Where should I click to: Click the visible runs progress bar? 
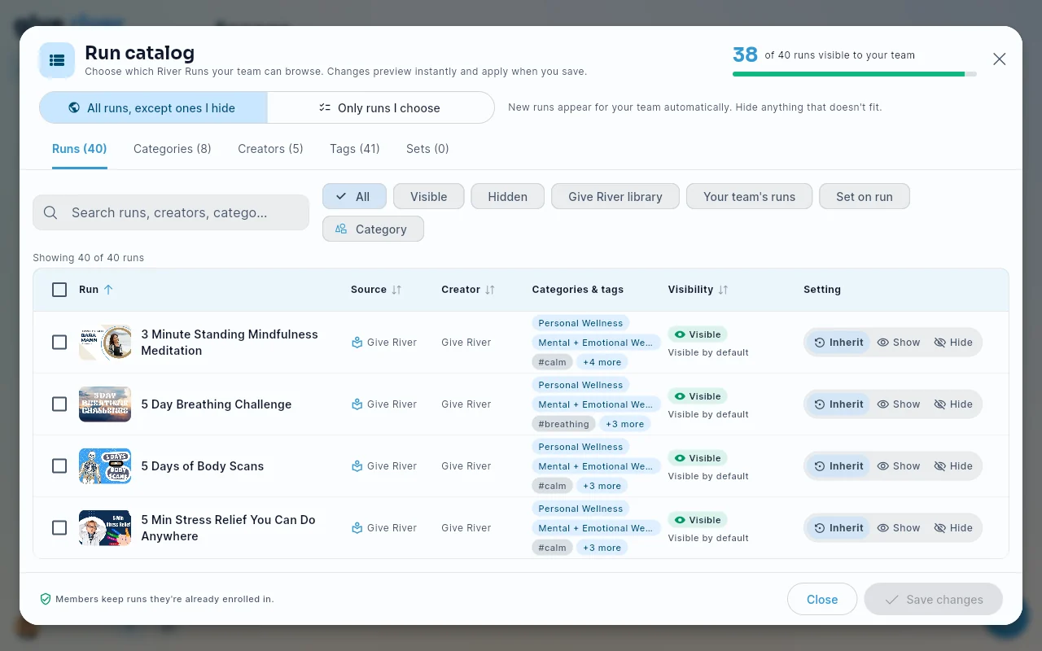(x=855, y=74)
